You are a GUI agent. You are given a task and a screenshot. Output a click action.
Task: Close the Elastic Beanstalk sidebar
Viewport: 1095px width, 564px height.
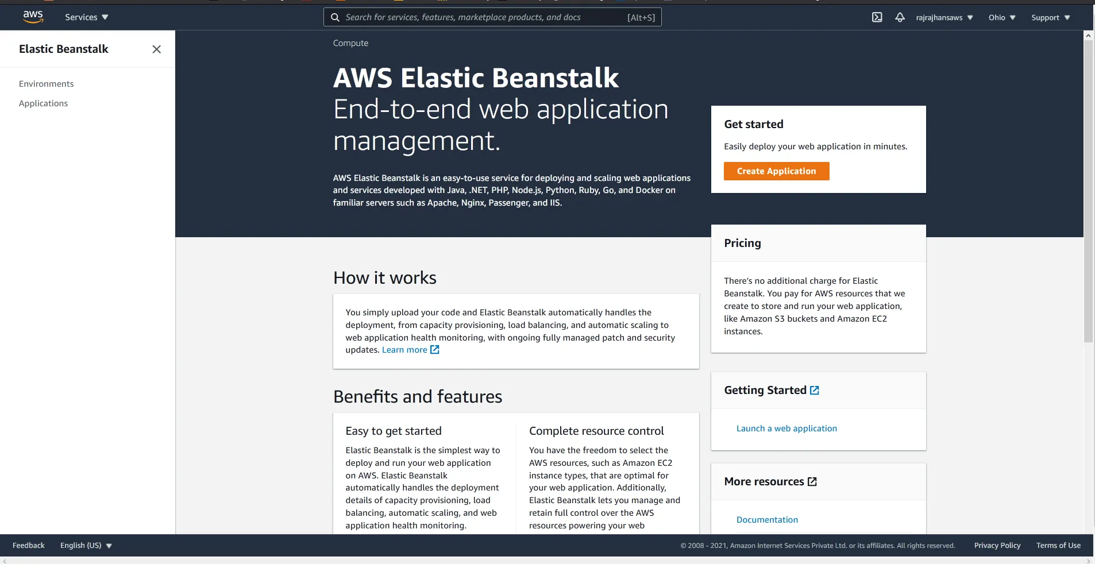pos(156,49)
